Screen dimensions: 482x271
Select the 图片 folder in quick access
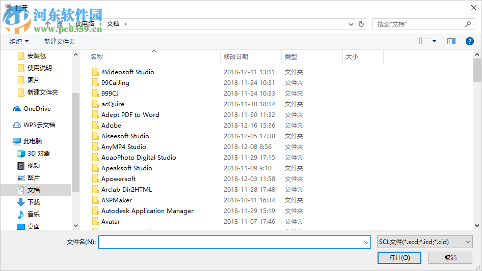[34, 80]
